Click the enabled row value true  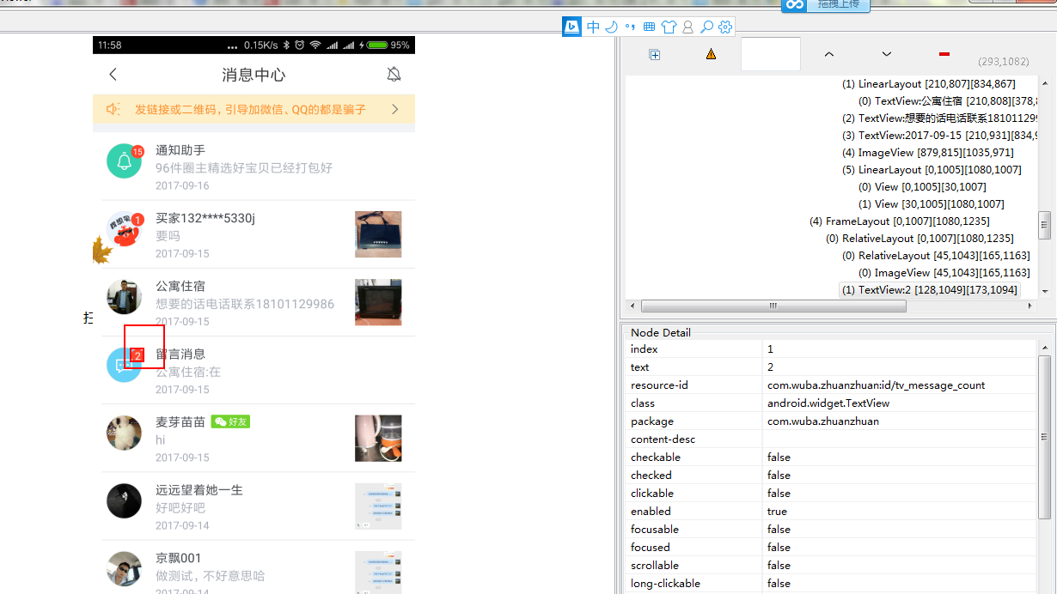pos(777,512)
